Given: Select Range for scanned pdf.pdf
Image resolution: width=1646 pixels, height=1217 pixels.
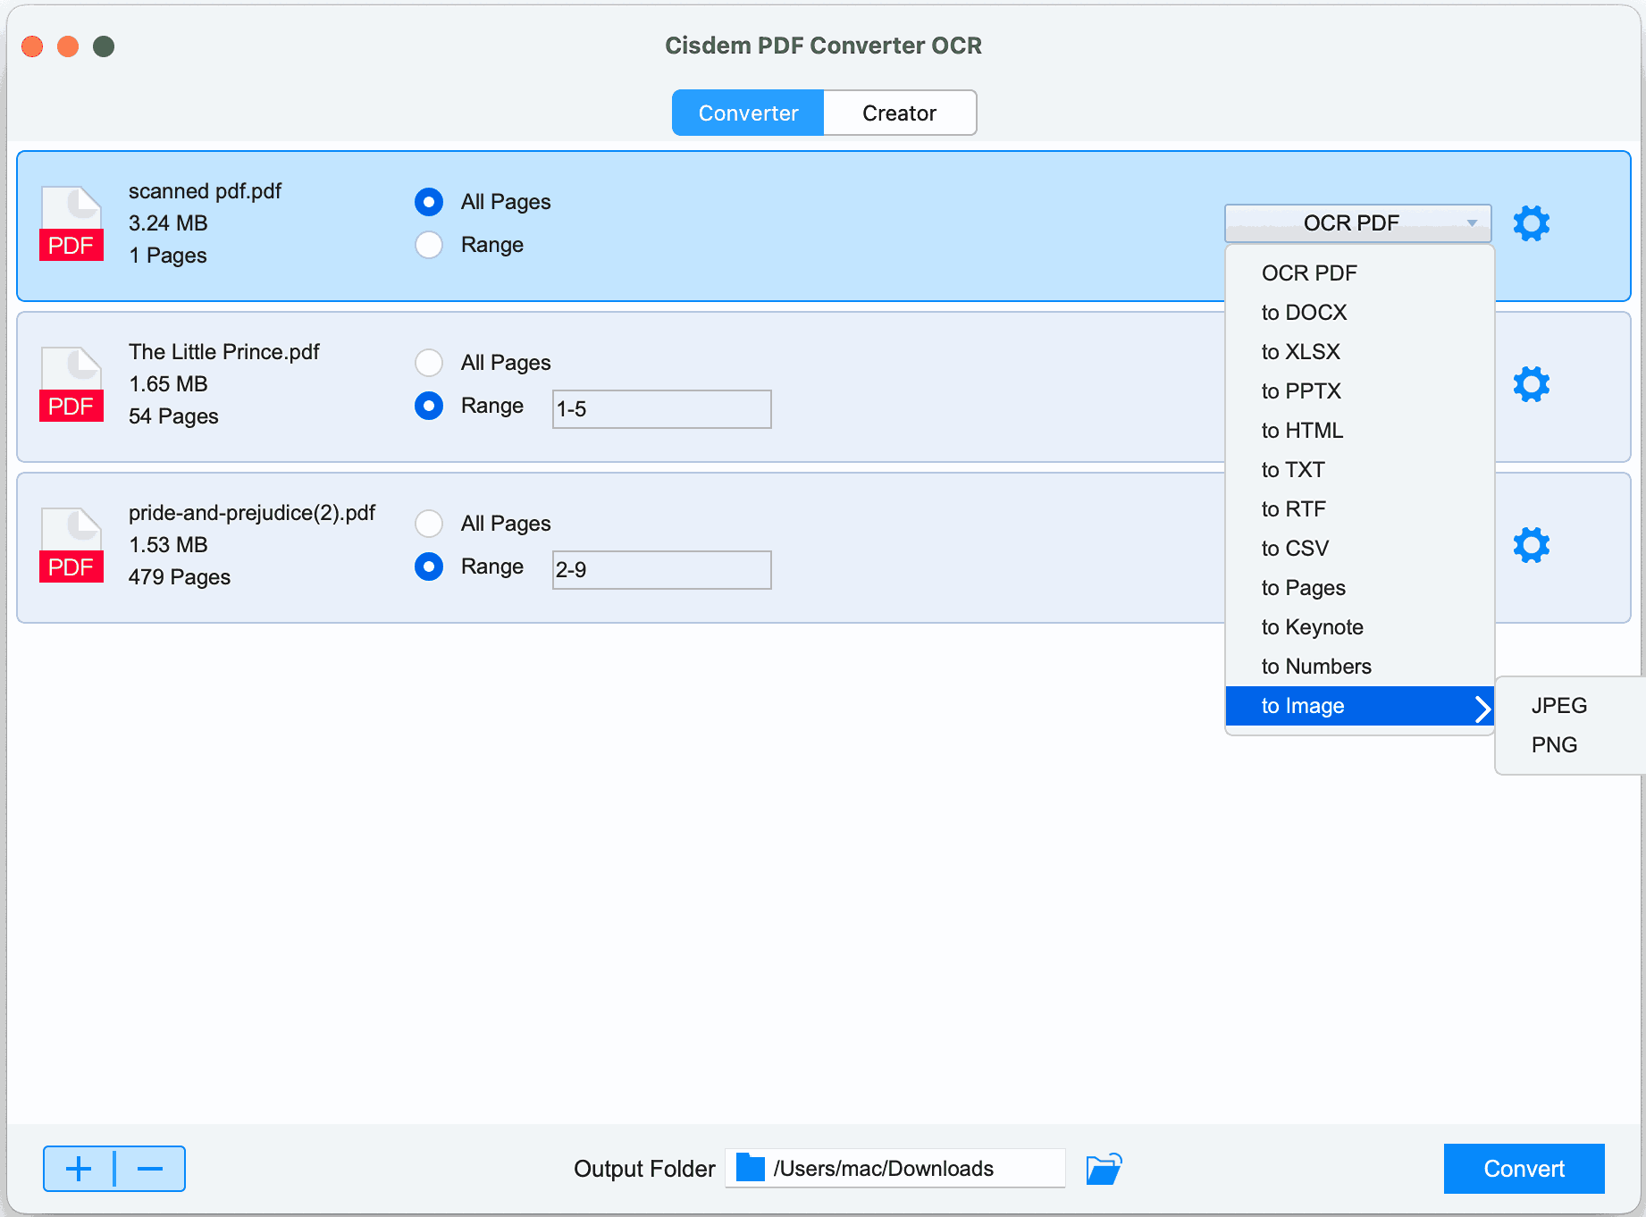Looking at the screenshot, I should pos(429,245).
